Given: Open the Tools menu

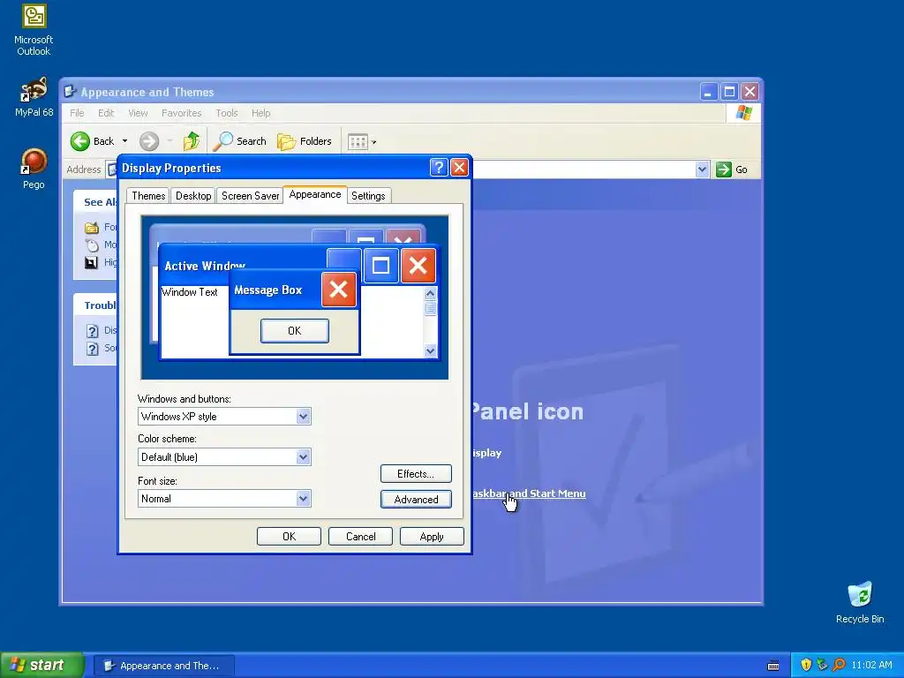Looking at the screenshot, I should point(227,113).
